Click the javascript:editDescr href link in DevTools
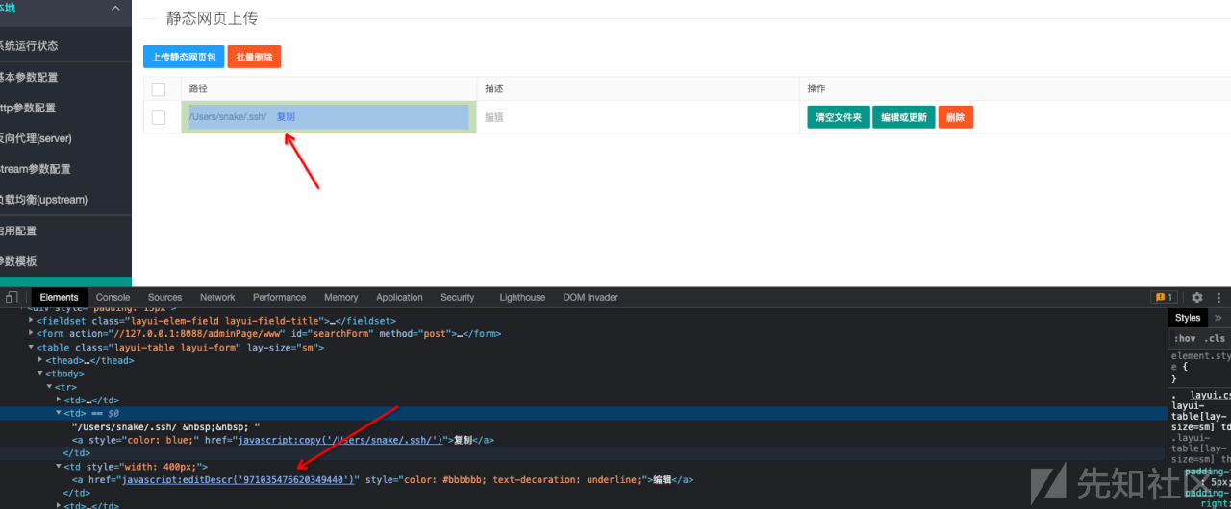Screen dimensions: 1231x509 pos(238,479)
